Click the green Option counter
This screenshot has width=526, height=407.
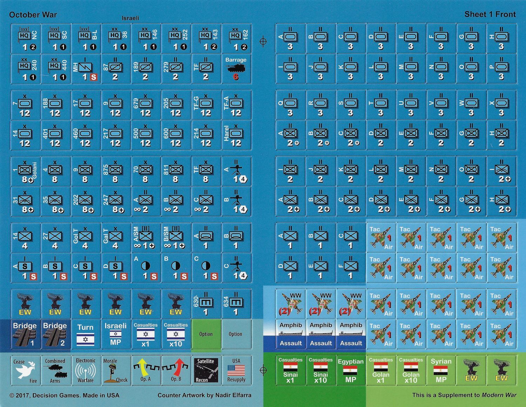click(x=206, y=334)
